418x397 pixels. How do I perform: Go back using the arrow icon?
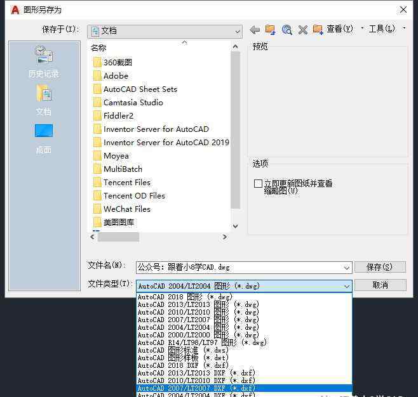(x=255, y=30)
